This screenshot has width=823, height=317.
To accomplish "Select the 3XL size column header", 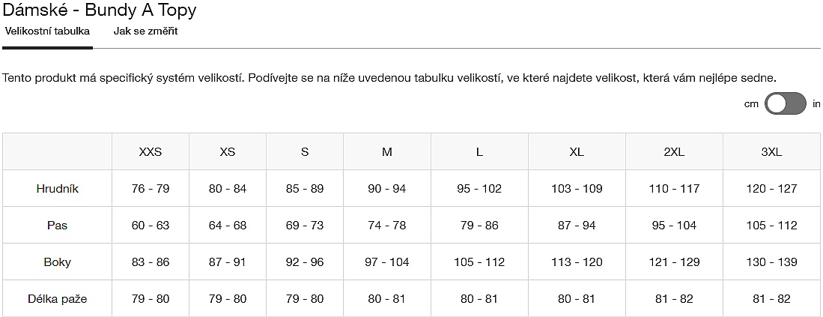I will coord(771,151).
